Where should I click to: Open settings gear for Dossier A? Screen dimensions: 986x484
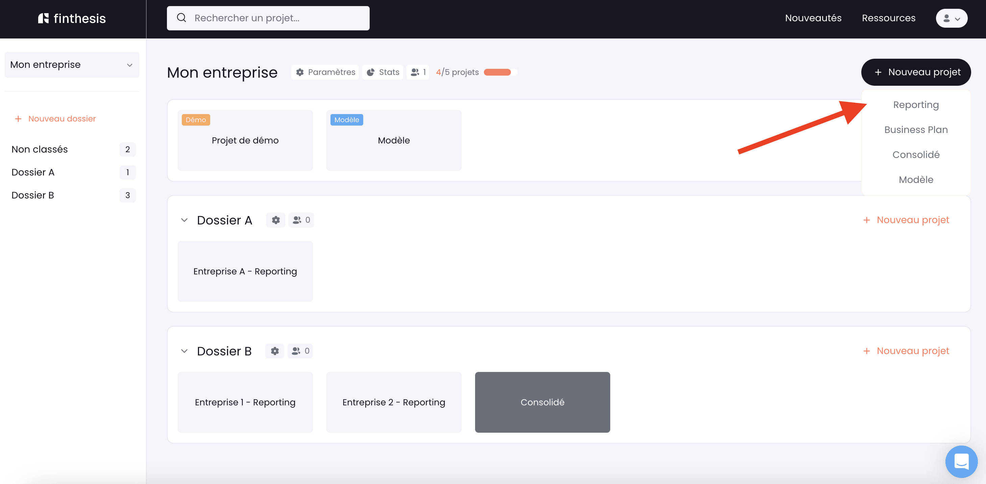coord(276,220)
